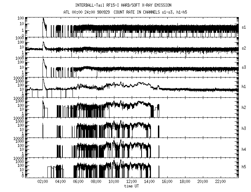Select the h1 channel label
Viewport: 251px width, 192px height.
click(244, 87)
